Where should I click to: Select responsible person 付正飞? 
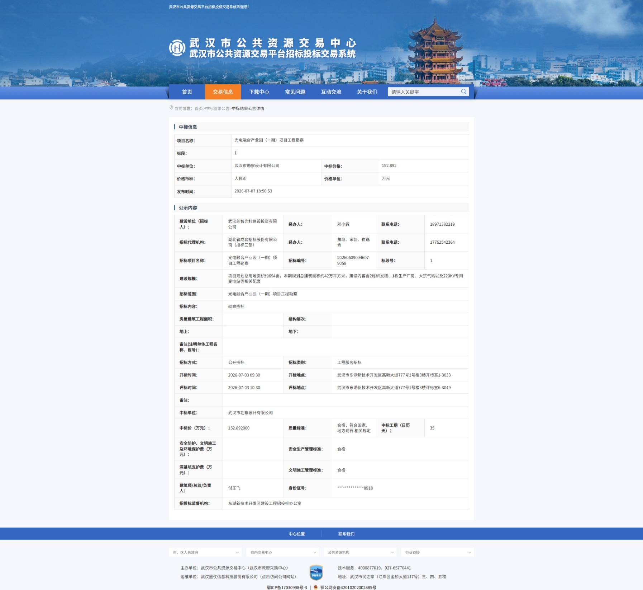[234, 488]
